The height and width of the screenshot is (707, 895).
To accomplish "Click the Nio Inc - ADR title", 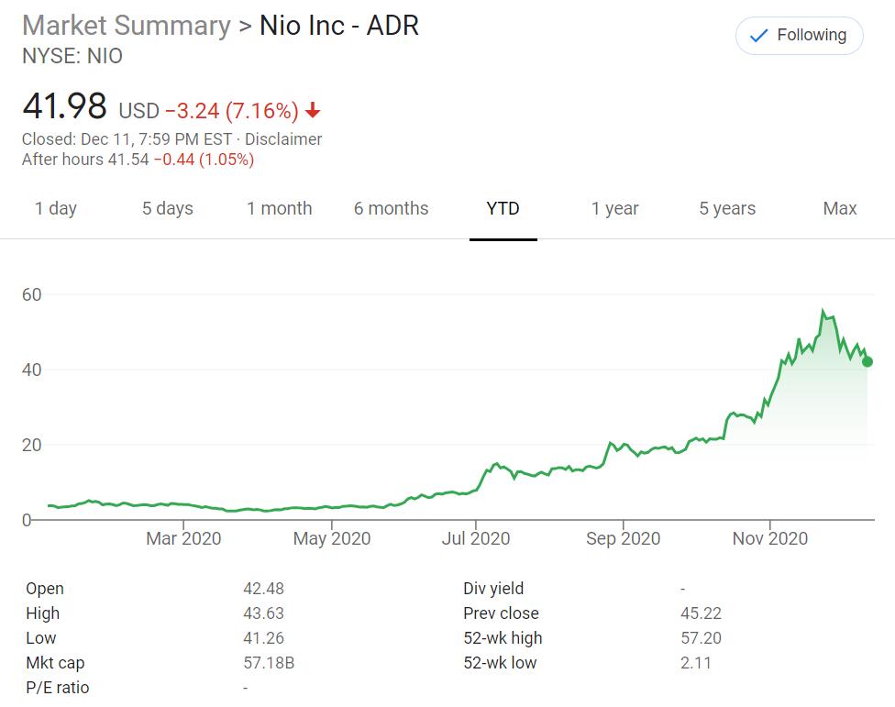I will [x=339, y=25].
